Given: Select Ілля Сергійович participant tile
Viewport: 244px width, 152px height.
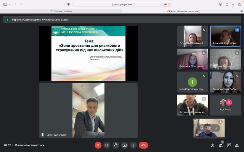Looking at the screenshot, I should tap(193, 82).
